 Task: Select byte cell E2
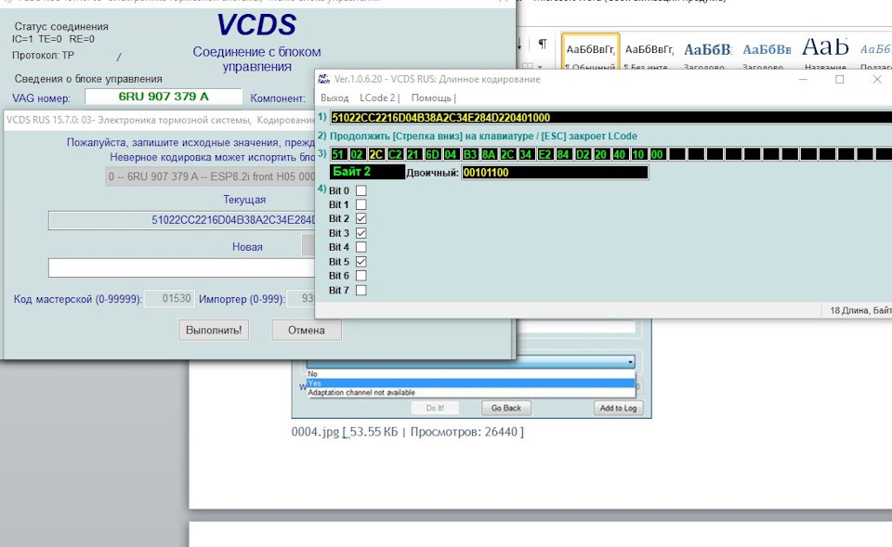pos(544,154)
